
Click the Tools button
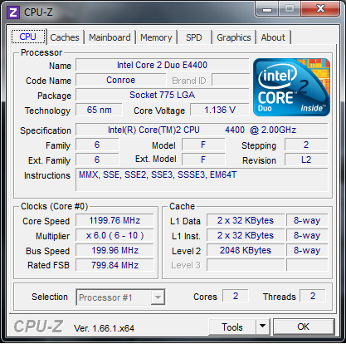click(232, 327)
